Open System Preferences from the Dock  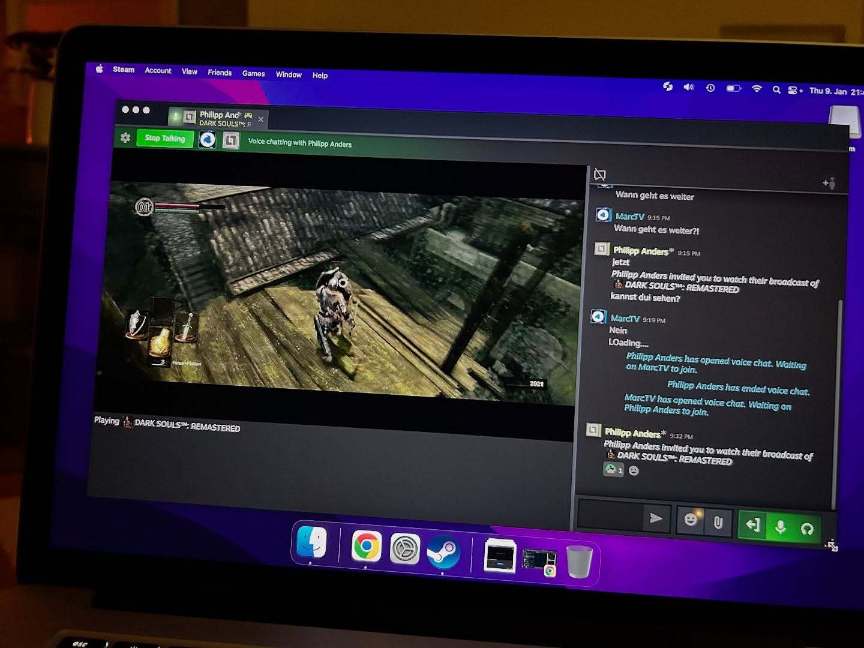pyautogui.click(x=405, y=549)
